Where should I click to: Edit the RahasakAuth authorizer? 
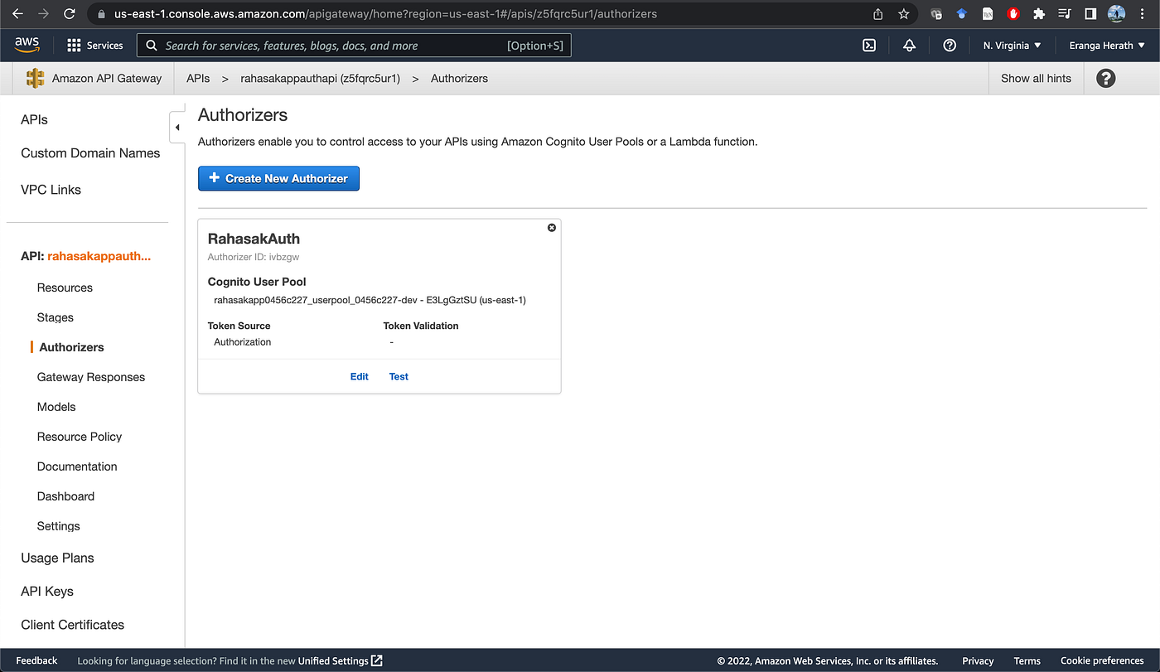point(359,376)
